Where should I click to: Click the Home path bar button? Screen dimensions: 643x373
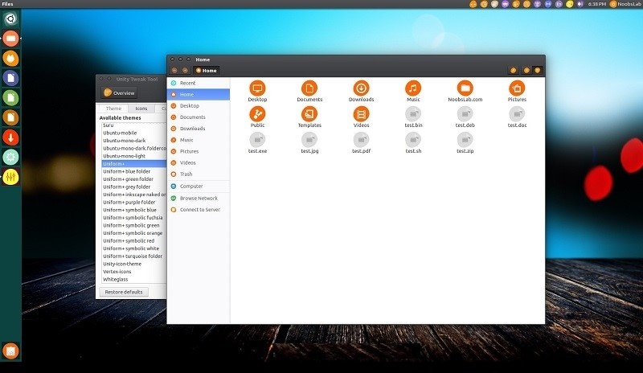[207, 71]
